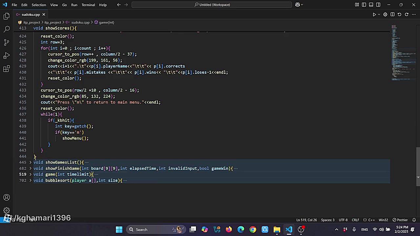Open the Go menu
420x236 pixels.
click(64, 5)
